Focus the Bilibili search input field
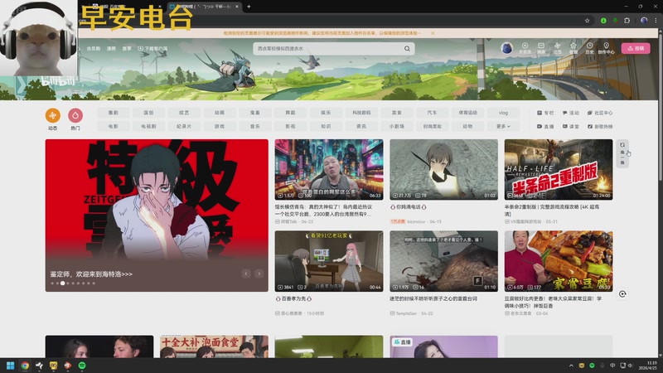Image resolution: width=663 pixels, height=373 pixels. coord(328,49)
